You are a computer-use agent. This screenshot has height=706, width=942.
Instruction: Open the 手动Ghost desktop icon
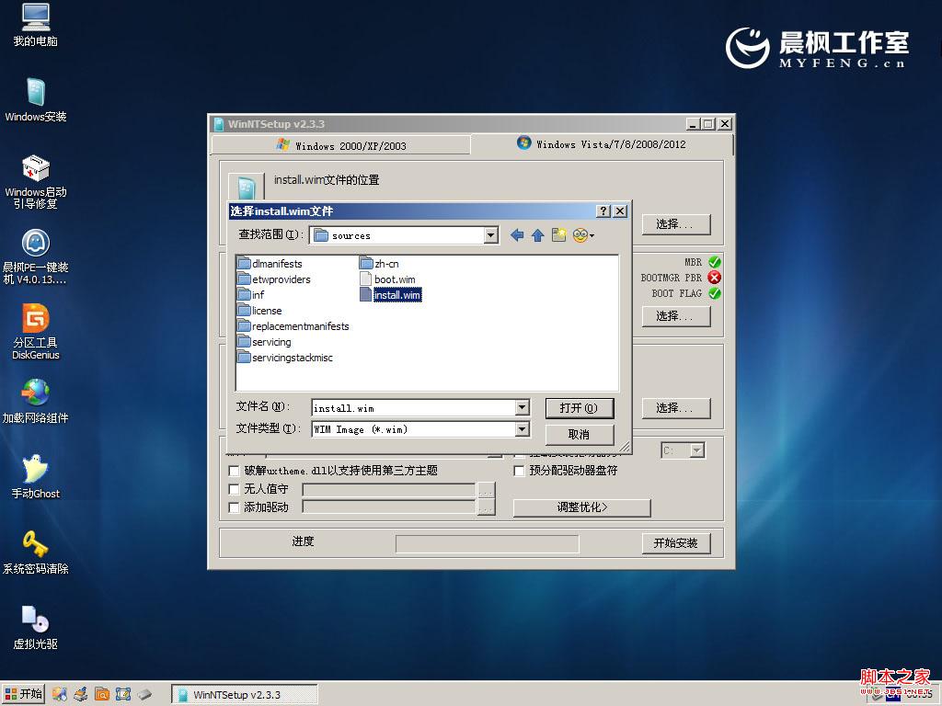36,469
